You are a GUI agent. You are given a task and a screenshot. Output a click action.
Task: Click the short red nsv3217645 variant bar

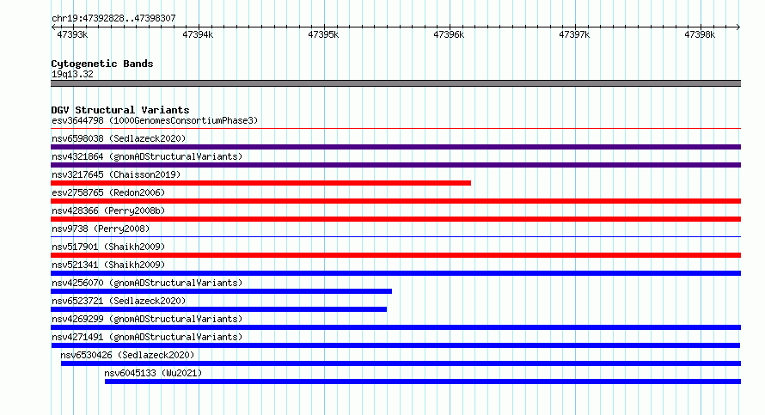pos(261,183)
